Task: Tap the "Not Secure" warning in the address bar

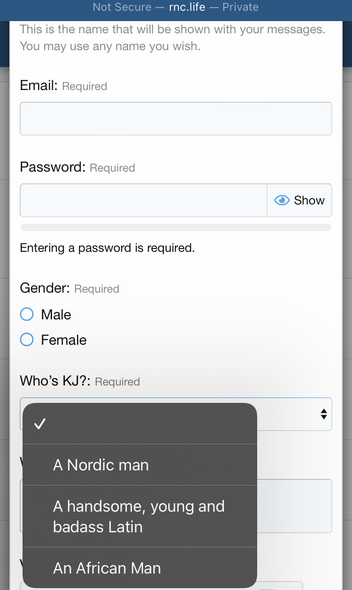Action: (x=122, y=7)
